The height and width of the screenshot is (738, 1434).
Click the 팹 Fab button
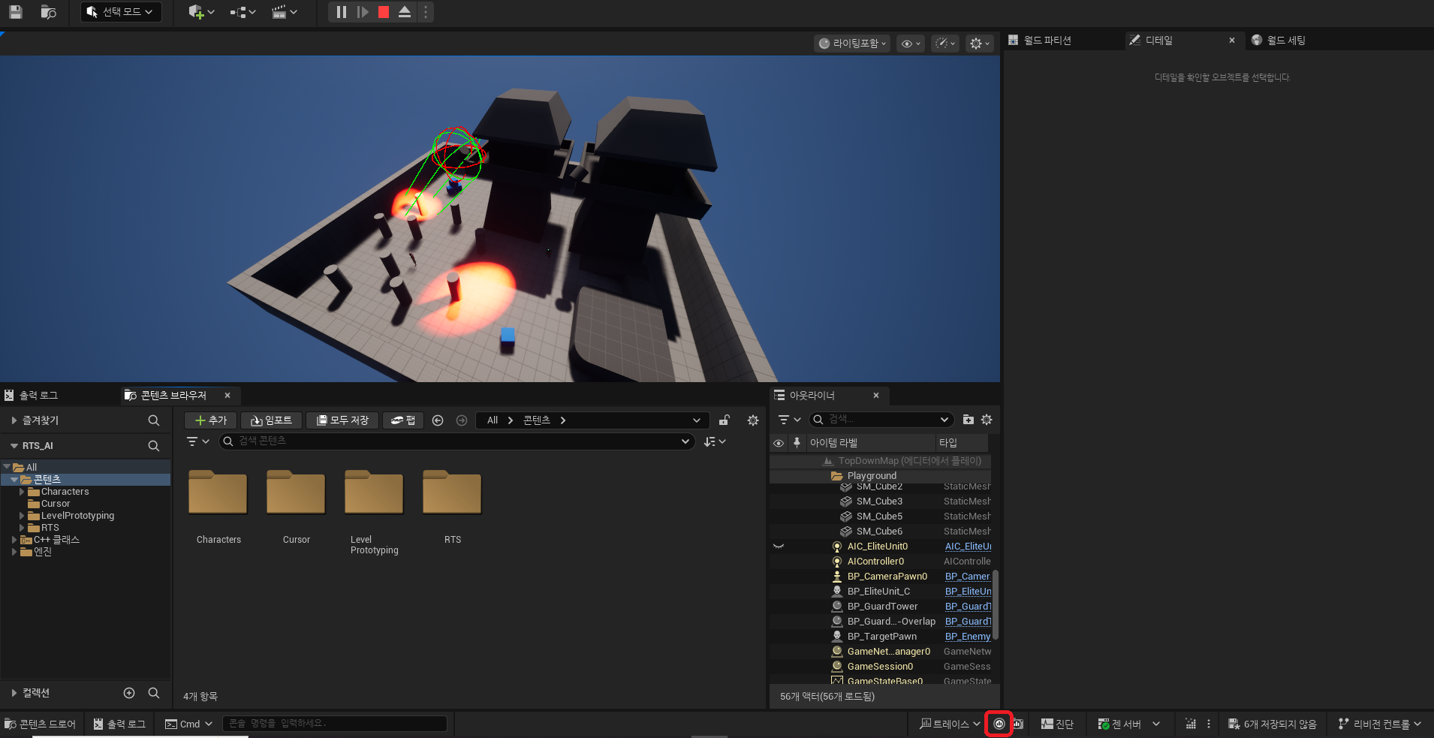tap(403, 420)
